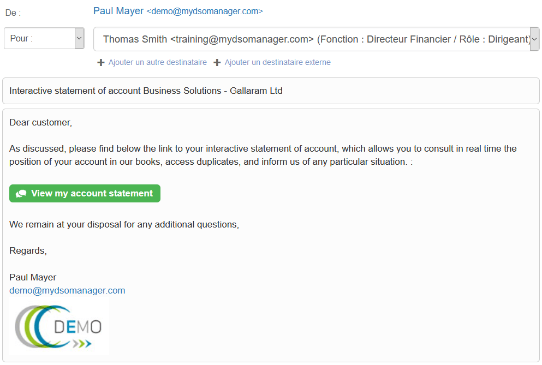The height and width of the screenshot is (365, 542).
Task: Click the line "We remain at your disposal"
Action: [x=124, y=225]
